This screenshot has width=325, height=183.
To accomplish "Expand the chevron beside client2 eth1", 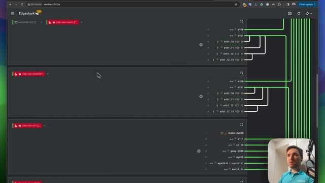I will point(208,87).
